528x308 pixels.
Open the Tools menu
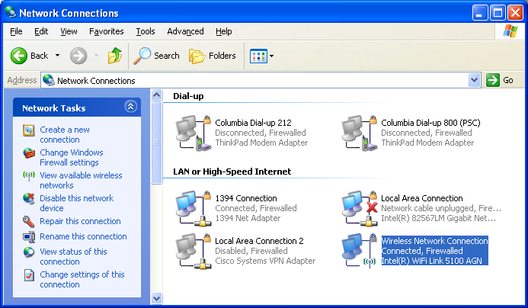(146, 31)
